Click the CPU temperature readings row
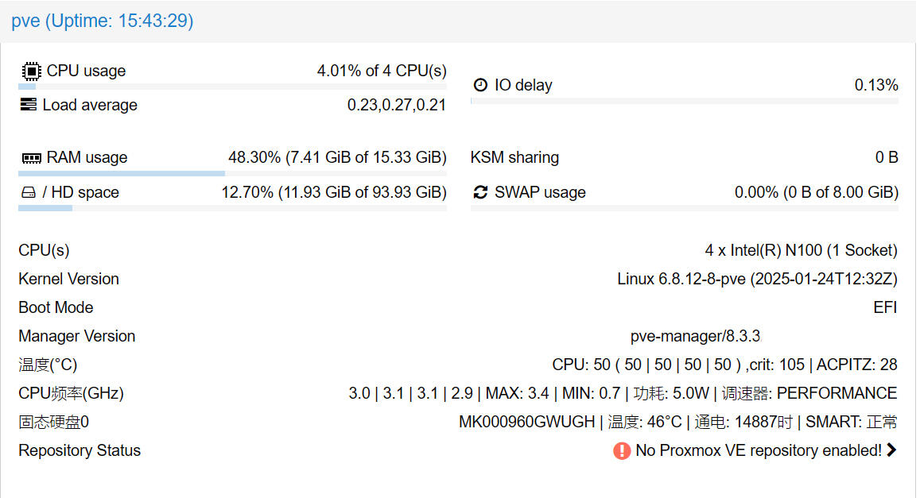This screenshot has height=498, width=920. pos(724,365)
